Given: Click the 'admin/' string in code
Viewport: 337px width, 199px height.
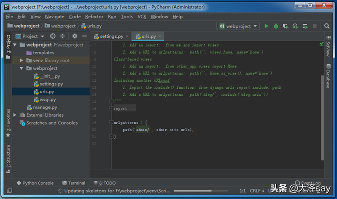Looking at the screenshot, I should pyautogui.click(x=142, y=130).
